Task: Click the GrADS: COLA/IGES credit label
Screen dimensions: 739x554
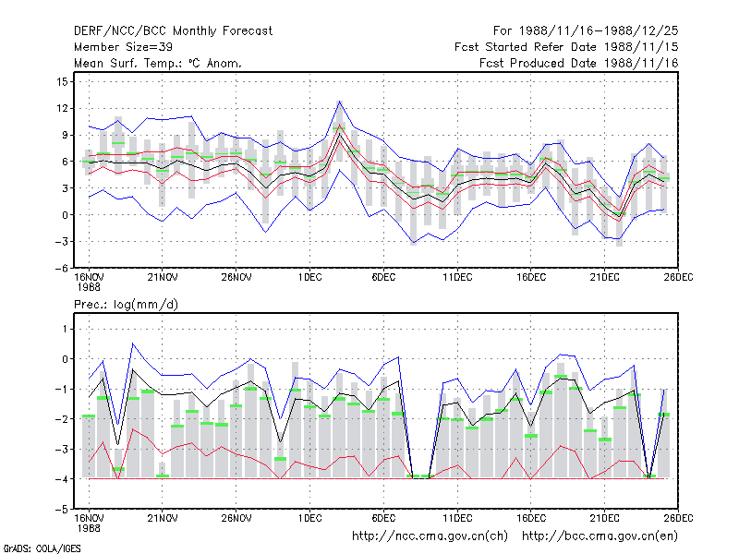Action: pyautogui.click(x=42, y=548)
